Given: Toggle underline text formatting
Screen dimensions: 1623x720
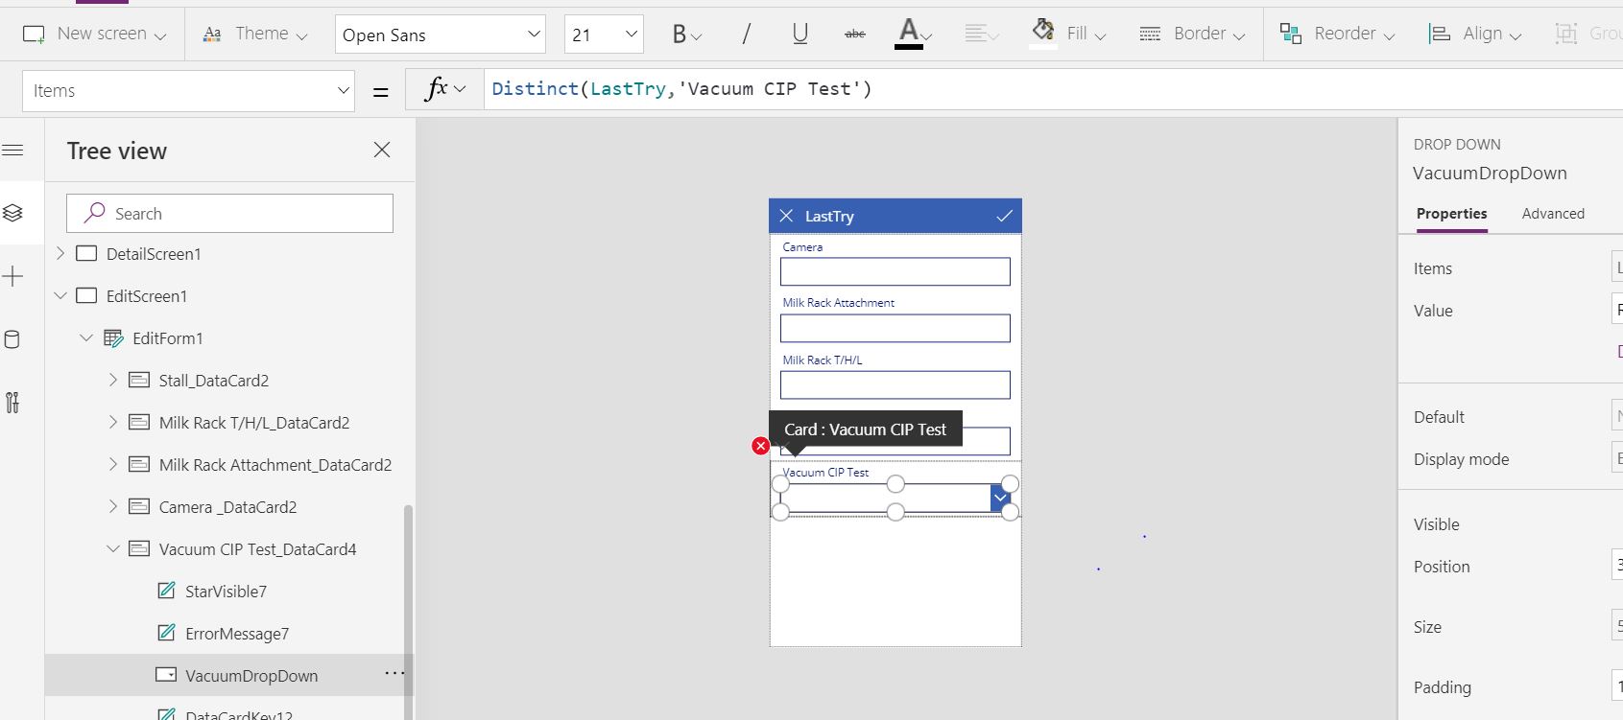Looking at the screenshot, I should 800,35.
